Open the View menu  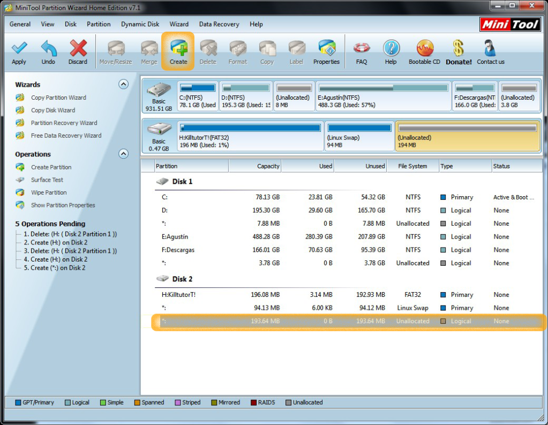tap(48, 24)
